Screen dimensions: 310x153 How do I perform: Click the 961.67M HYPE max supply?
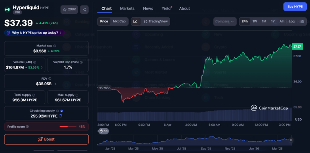pos(68,100)
